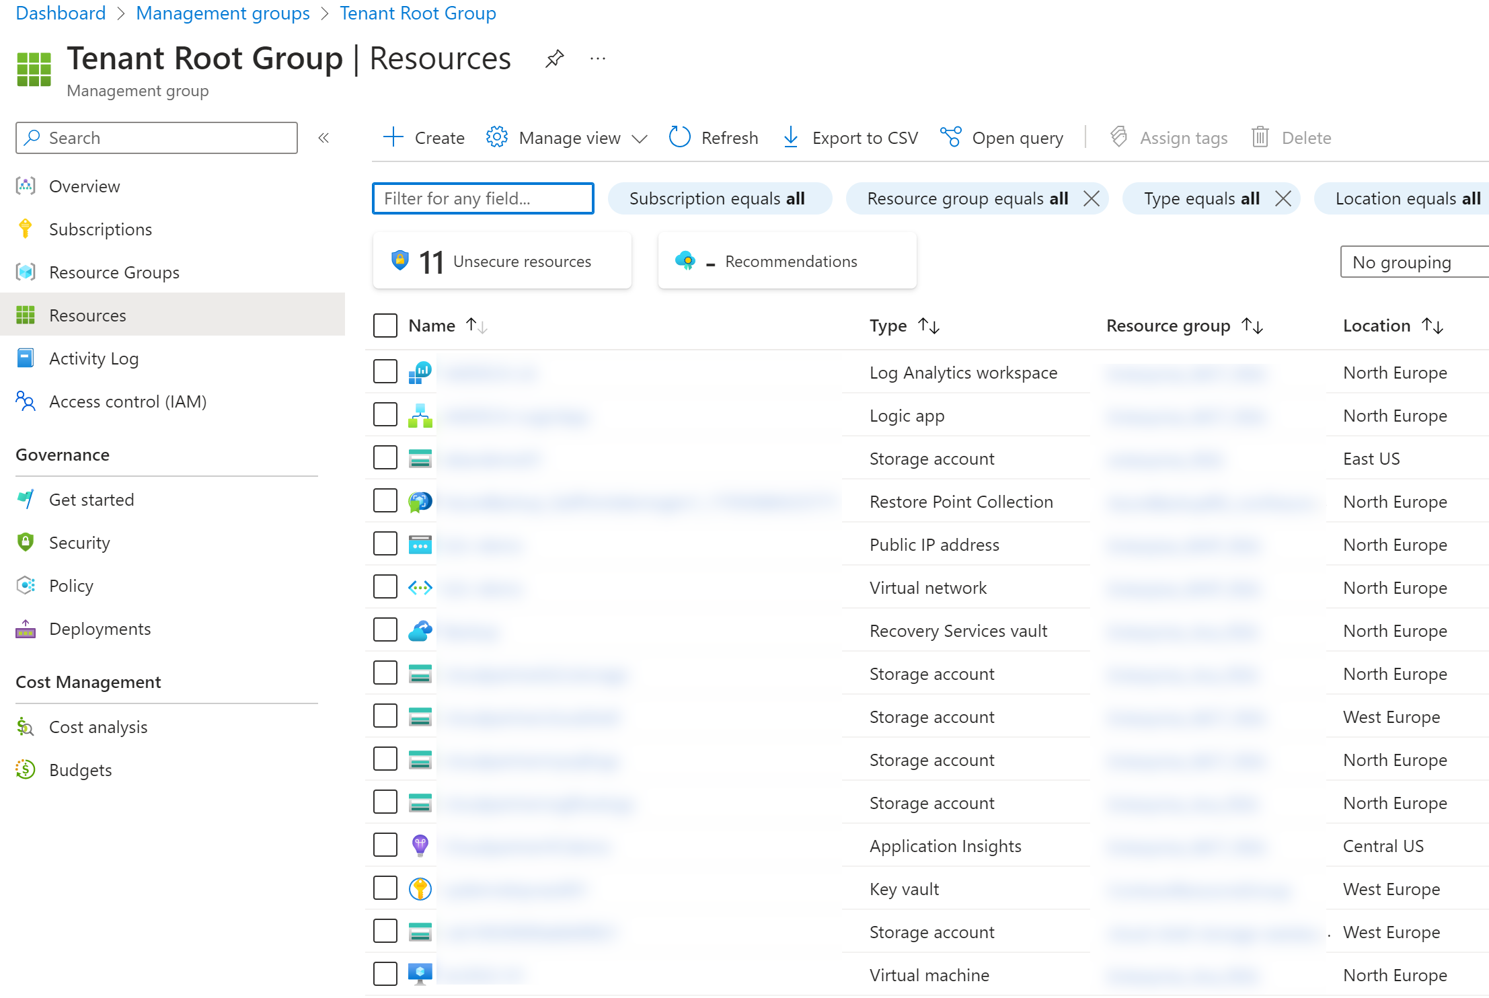Click the Open query icon
1489x998 pixels.
pyautogui.click(x=950, y=137)
